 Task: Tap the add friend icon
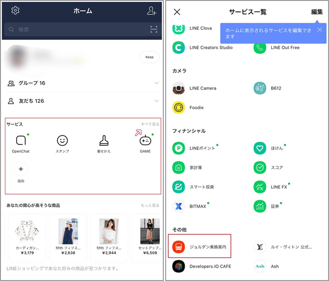tap(151, 10)
